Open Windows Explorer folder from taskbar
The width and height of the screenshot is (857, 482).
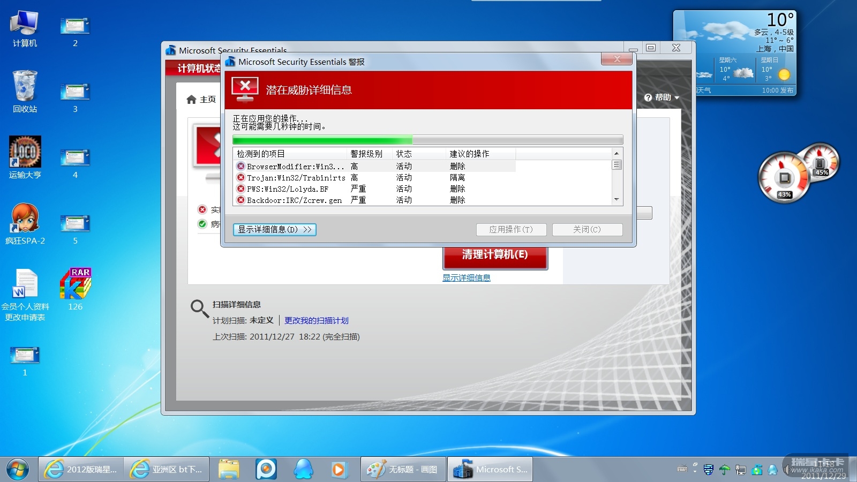click(x=229, y=469)
